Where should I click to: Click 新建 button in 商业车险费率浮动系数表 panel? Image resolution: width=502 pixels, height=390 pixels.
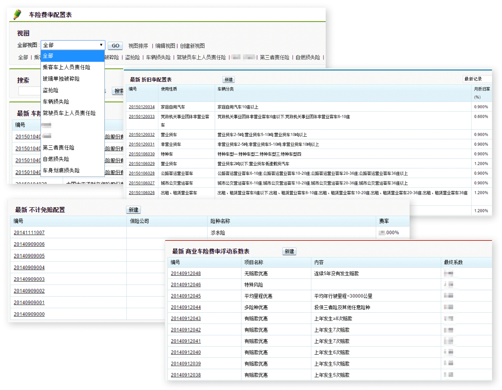tap(289, 252)
